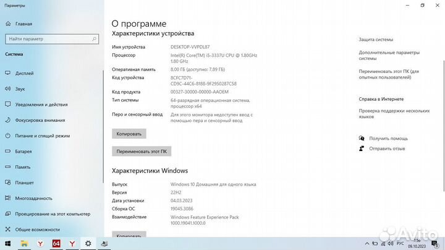
Task: Open Проецирование на этот компьютер
Action: [51, 214]
